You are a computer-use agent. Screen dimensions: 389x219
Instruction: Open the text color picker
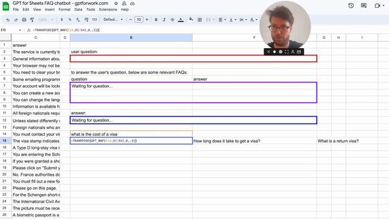(x=181, y=19)
